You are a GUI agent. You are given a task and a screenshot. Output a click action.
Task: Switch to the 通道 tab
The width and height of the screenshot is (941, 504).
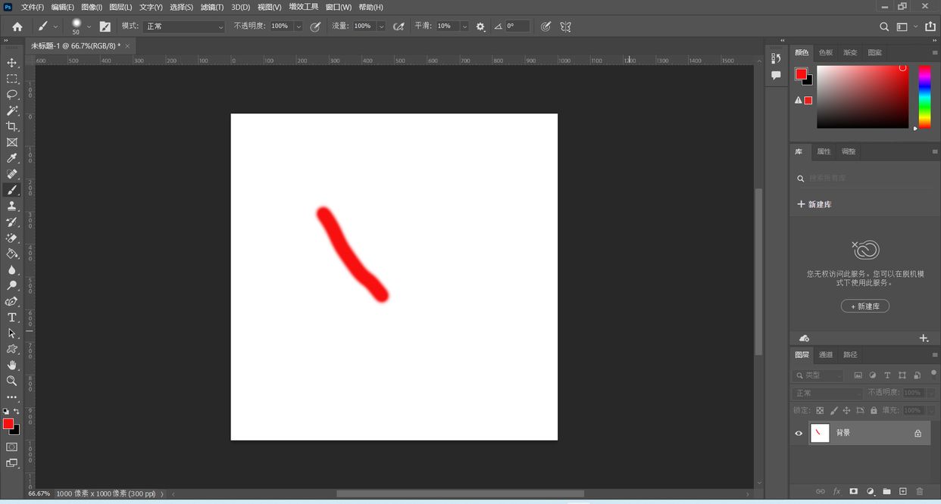[826, 355]
